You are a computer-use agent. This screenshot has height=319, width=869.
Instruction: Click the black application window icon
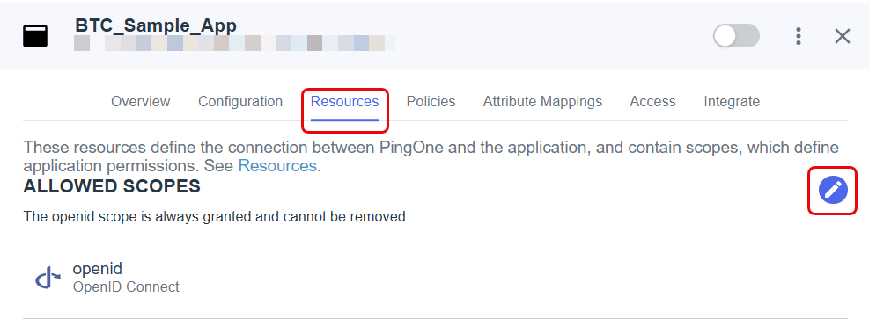[x=35, y=37]
